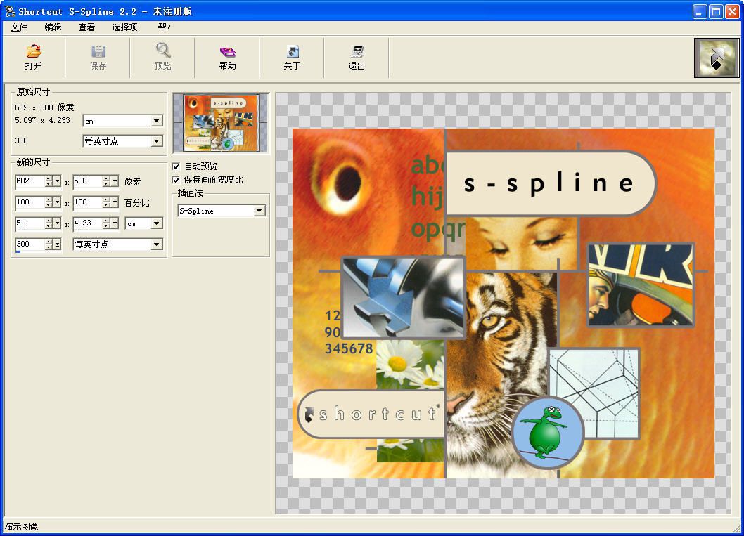Image resolution: width=744 pixels, height=536 pixels.
Task: Toggle the 自动预览 checkbox
Action: pyautogui.click(x=176, y=166)
